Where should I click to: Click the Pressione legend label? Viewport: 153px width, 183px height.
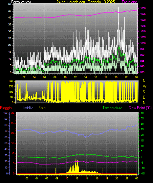[x=129, y=2]
